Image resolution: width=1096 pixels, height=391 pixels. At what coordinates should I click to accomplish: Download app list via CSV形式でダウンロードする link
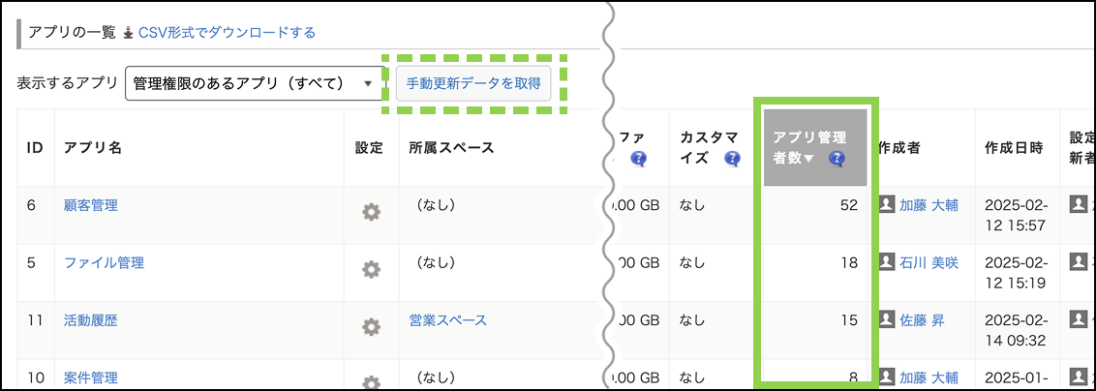(x=227, y=33)
